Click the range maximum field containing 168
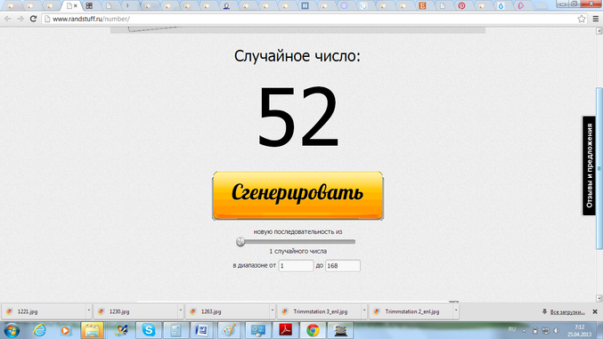The image size is (603, 339). pos(343,265)
